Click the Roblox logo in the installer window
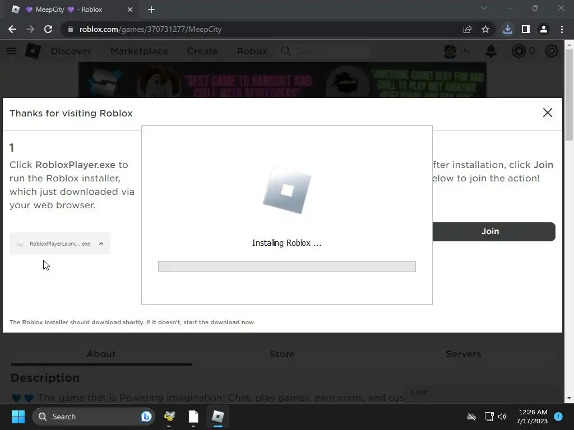 pos(287,190)
